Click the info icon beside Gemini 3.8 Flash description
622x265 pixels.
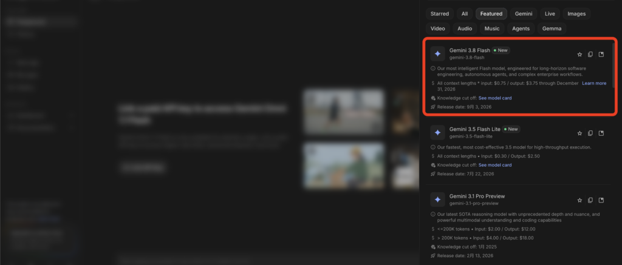432,68
